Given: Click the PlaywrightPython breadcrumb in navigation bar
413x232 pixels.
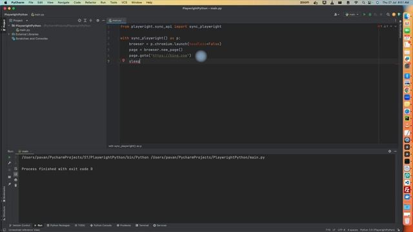Looking at the screenshot, I should coord(15,14).
